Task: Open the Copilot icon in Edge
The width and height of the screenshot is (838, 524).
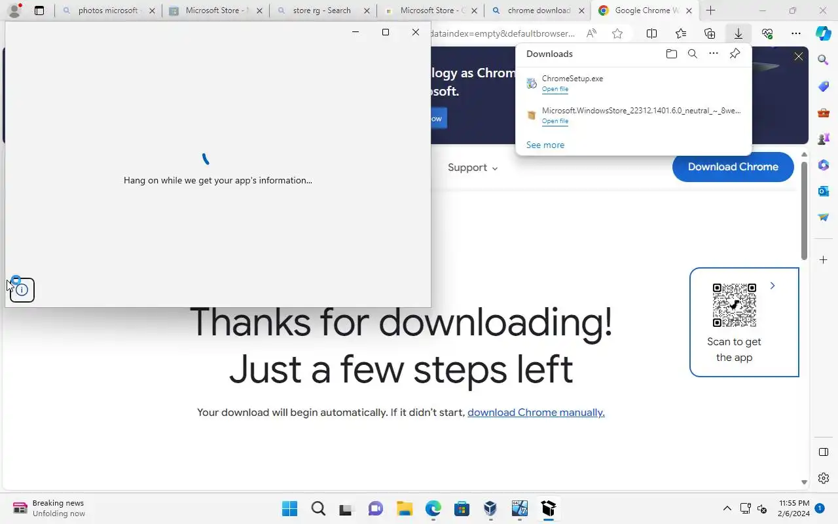Action: [824, 33]
